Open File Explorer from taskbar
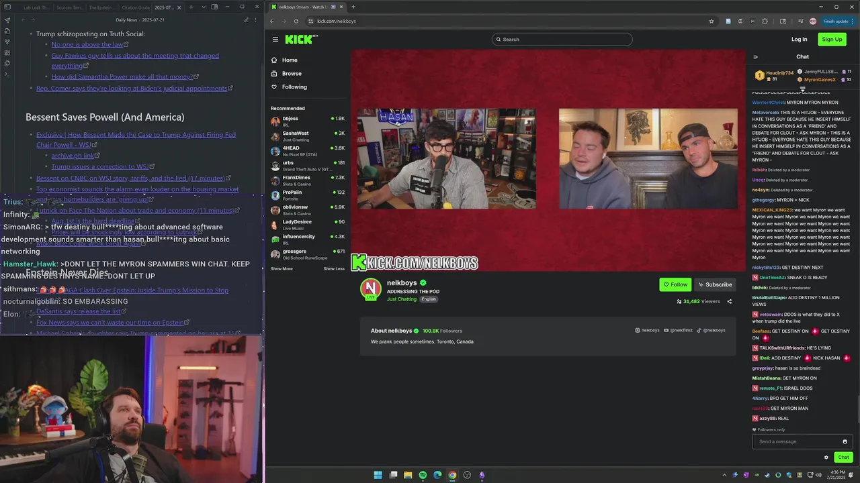This screenshot has height=483, width=860. [408, 475]
